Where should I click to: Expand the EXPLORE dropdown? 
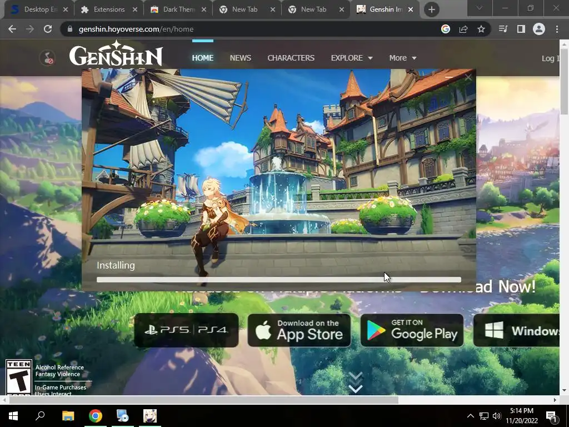pyautogui.click(x=352, y=58)
